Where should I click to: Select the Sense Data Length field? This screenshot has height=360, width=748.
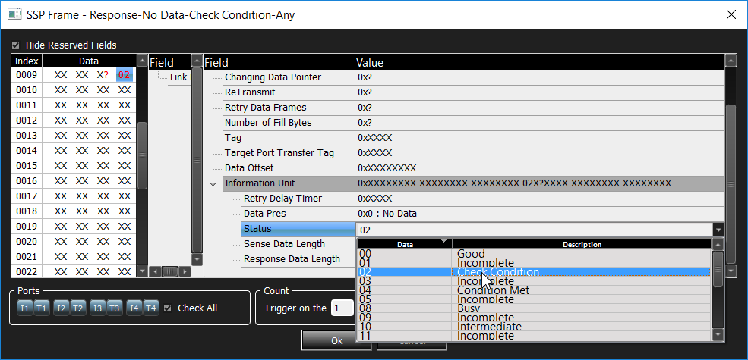tap(298, 244)
